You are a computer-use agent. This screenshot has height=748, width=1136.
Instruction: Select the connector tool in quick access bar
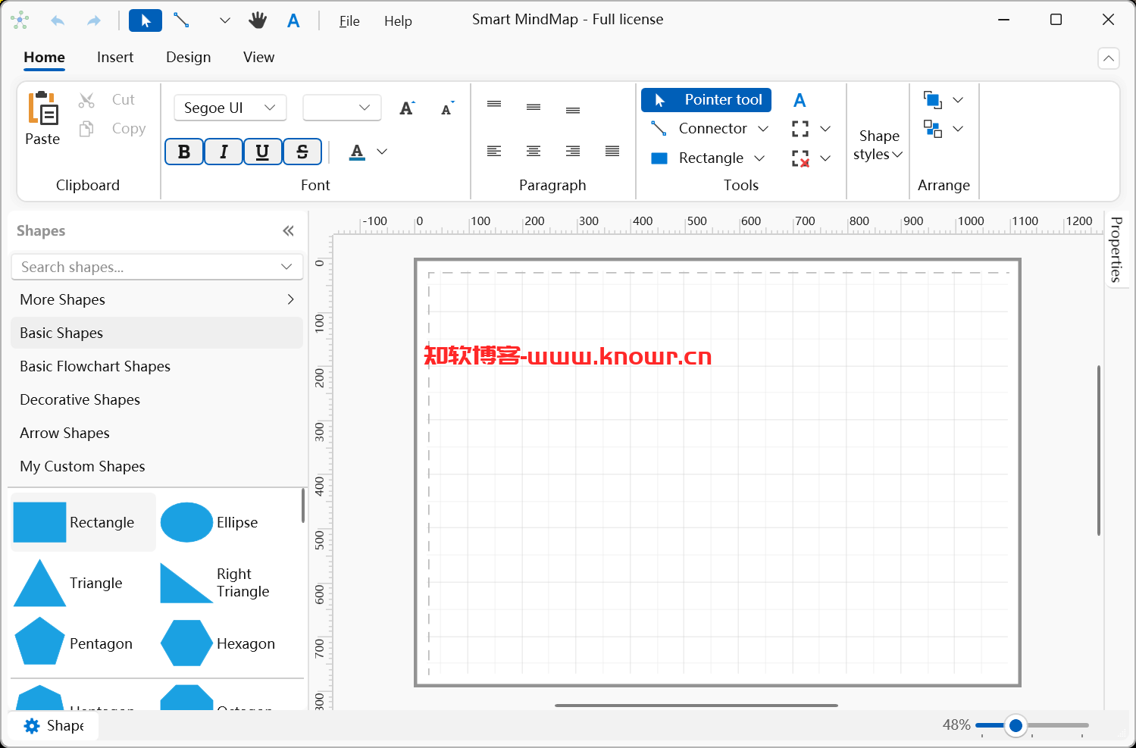coord(181,20)
